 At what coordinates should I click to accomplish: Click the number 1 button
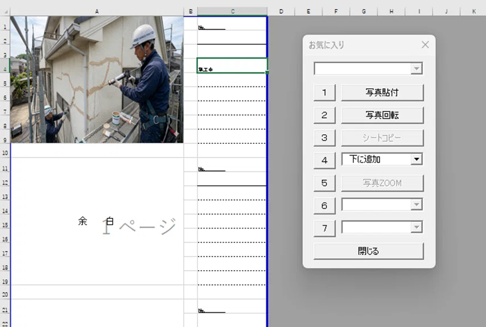point(324,92)
